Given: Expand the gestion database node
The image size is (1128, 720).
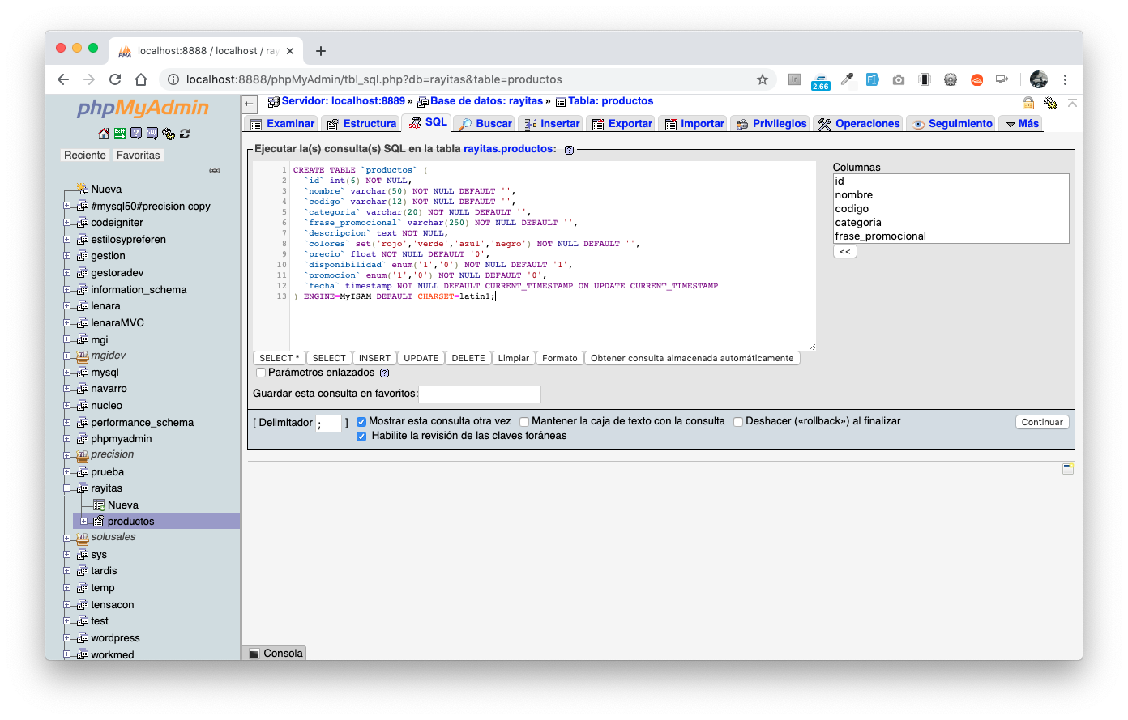Looking at the screenshot, I should [67, 256].
